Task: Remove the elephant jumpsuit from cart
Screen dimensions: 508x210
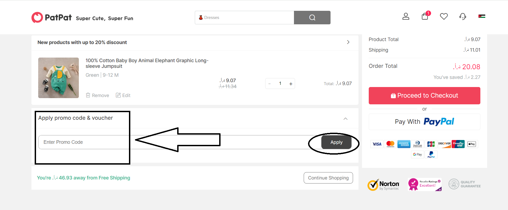Action: tap(98, 95)
